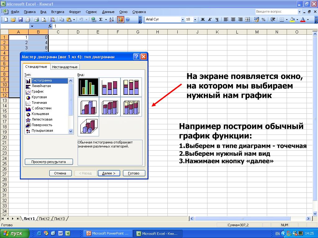Open Print Preview from the toolbar
Screen dimensions: 318x238
[43, 20]
